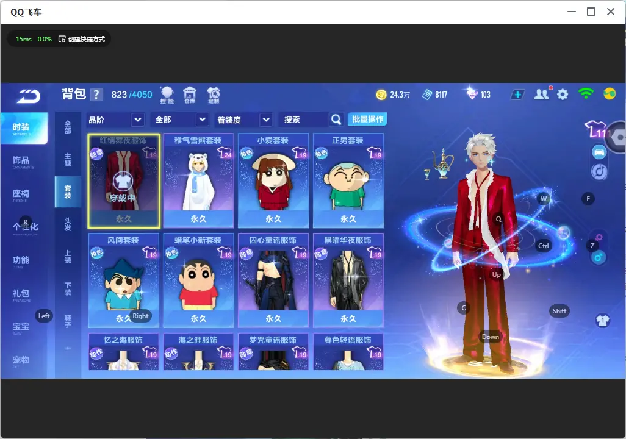Select the 下装 subcategory
Screen dimensions: 626x439
68,289
